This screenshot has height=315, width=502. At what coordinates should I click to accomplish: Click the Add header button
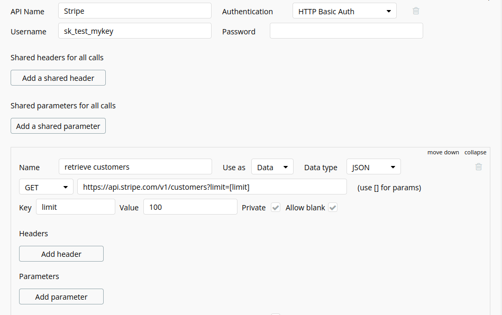click(61, 254)
